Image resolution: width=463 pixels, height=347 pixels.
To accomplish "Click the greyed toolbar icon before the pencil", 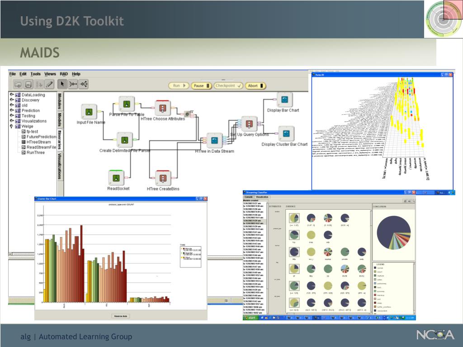I will pos(39,84).
